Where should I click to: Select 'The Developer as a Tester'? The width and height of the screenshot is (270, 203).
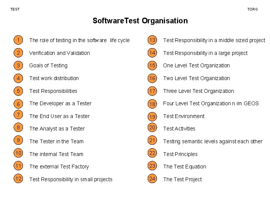tap(60, 103)
